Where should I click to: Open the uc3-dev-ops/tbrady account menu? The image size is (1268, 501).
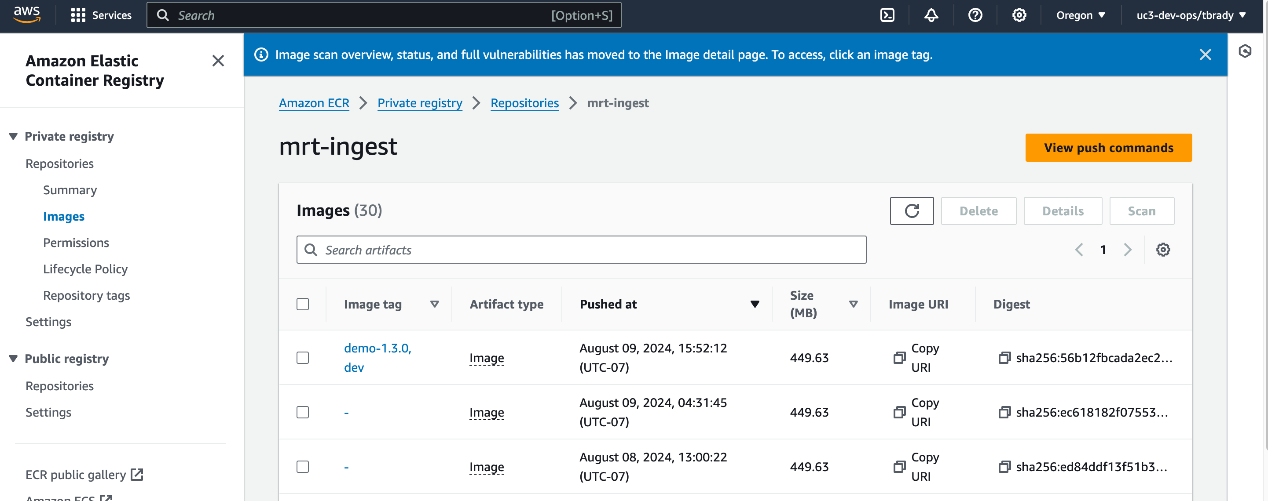click(x=1191, y=15)
